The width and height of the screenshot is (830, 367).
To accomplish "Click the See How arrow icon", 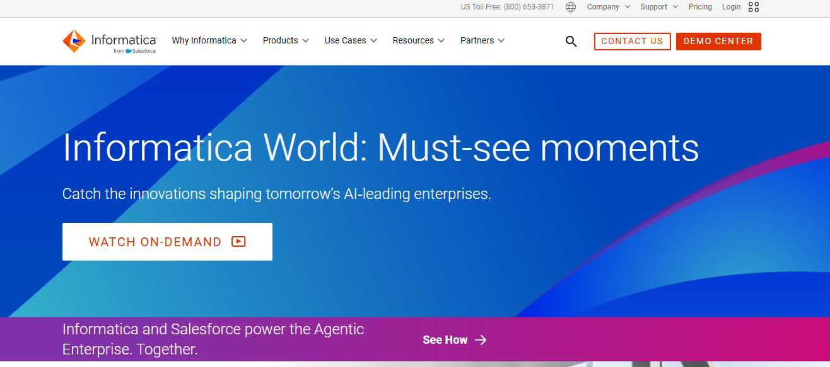I will click(481, 340).
